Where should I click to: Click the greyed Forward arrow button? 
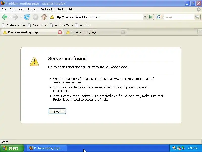[15, 17]
